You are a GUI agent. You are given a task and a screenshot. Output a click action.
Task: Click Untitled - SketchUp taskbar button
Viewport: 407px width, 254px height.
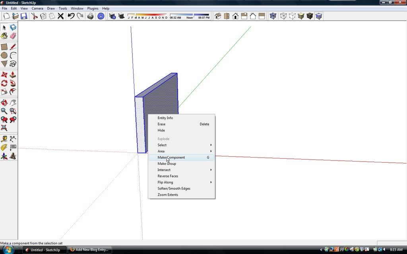tap(45, 250)
